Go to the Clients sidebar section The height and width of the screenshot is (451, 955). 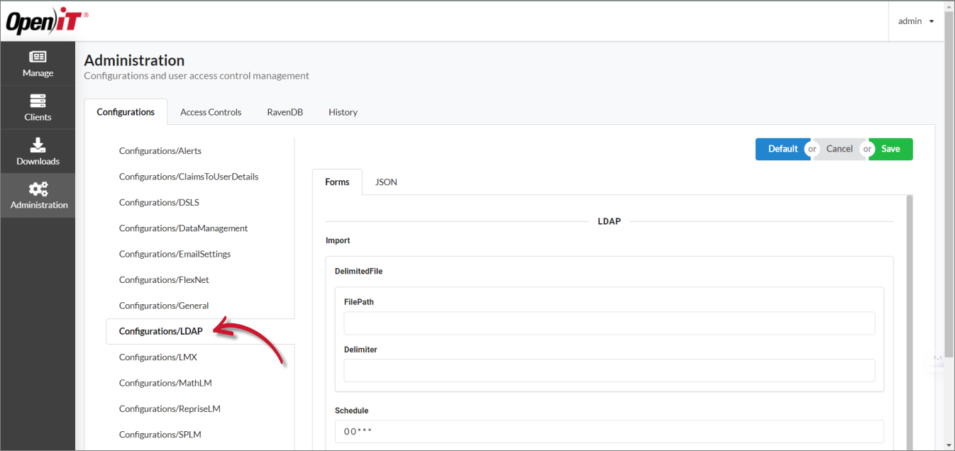click(38, 108)
